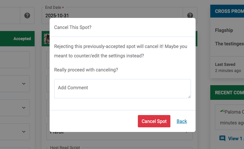Click the Recent Comments panel header
The width and height of the screenshot is (244, 149).
point(229,93)
